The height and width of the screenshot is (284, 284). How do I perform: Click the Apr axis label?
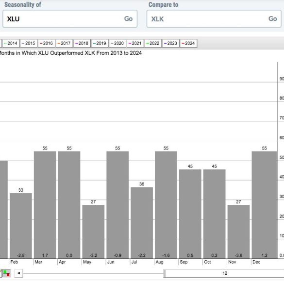point(62,262)
